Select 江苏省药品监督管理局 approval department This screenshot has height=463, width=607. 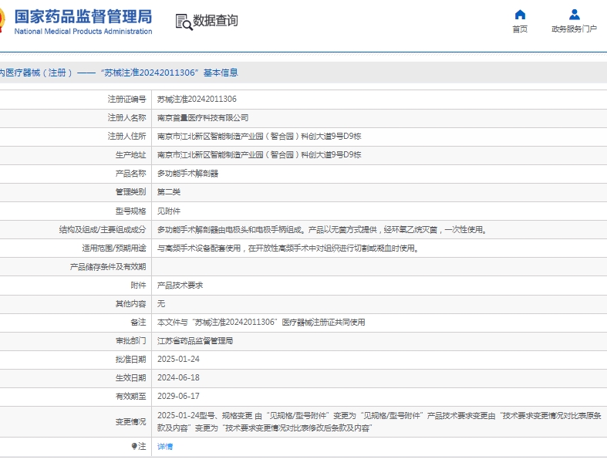pos(195,341)
